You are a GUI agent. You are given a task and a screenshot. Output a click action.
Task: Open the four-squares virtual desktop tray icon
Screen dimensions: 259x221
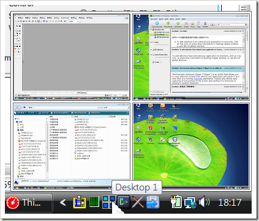tap(108, 202)
